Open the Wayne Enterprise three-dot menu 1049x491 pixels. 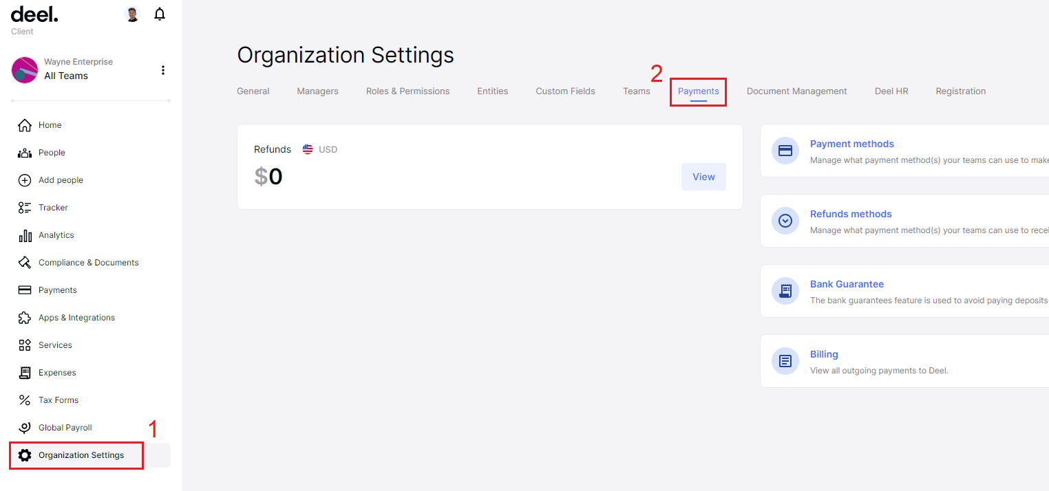[x=163, y=69]
